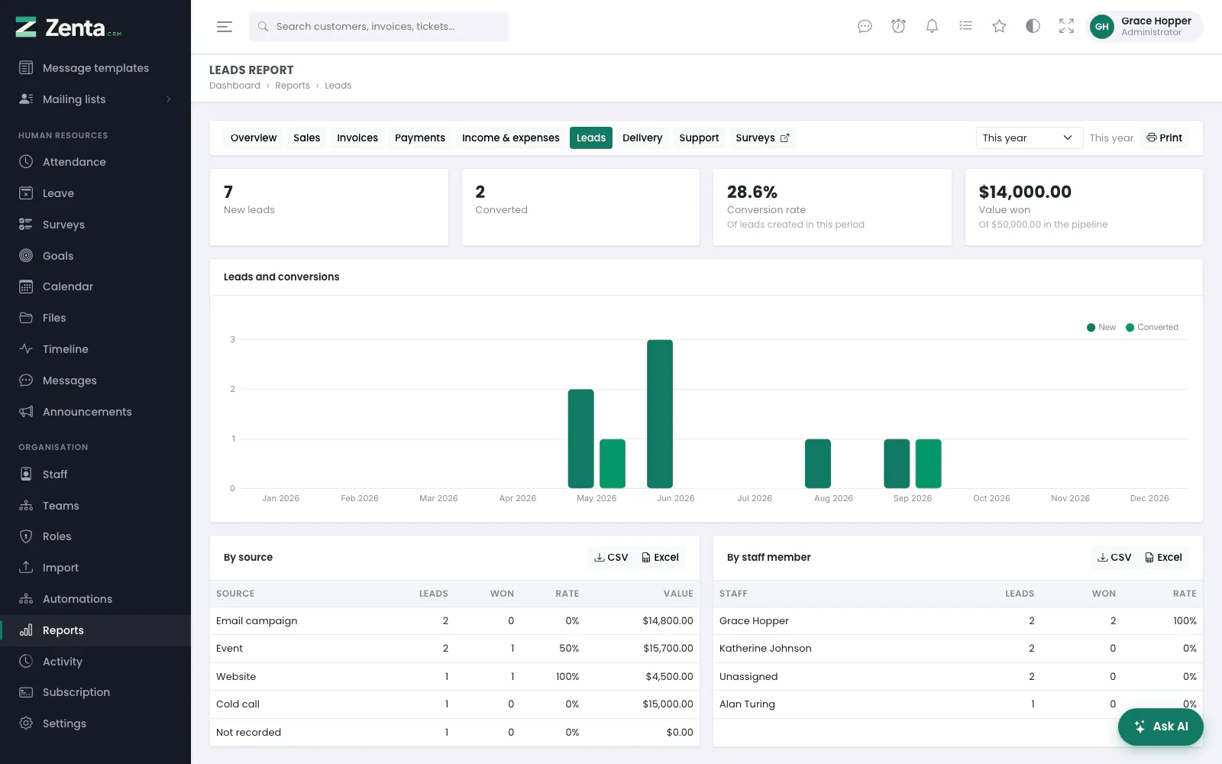Open the alarm clock reminders icon
This screenshot has height=764, width=1222.
(898, 27)
